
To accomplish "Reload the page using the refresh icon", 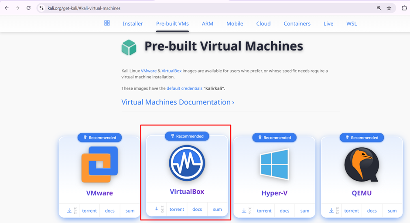I will (x=28, y=8).
